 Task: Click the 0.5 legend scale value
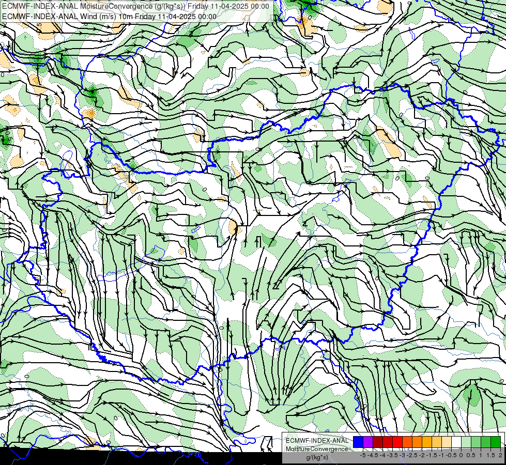click(471, 455)
